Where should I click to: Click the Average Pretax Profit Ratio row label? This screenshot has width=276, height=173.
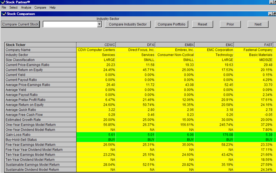[x=40, y=100]
